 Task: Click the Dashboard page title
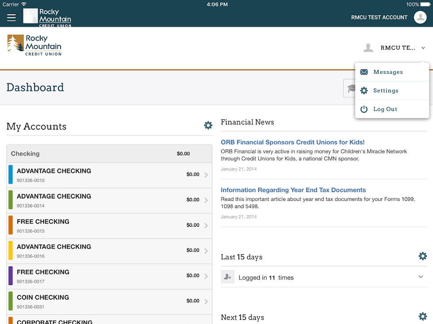pos(35,87)
